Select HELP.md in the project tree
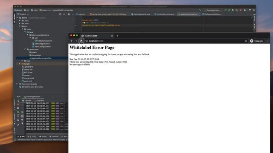 [29, 73]
